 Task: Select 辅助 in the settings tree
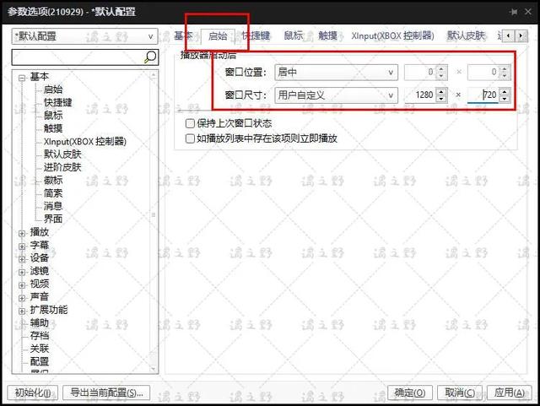point(40,323)
